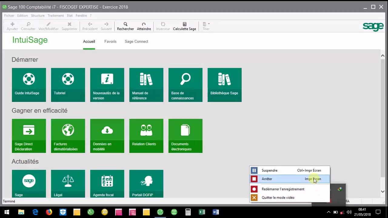388x218 pixels.
Task: Choose Quitter le mode vidéo
Action: 289,197
